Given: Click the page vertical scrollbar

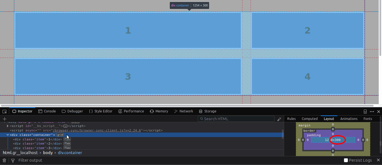Looking at the screenshot, I should [x=380, y=28].
